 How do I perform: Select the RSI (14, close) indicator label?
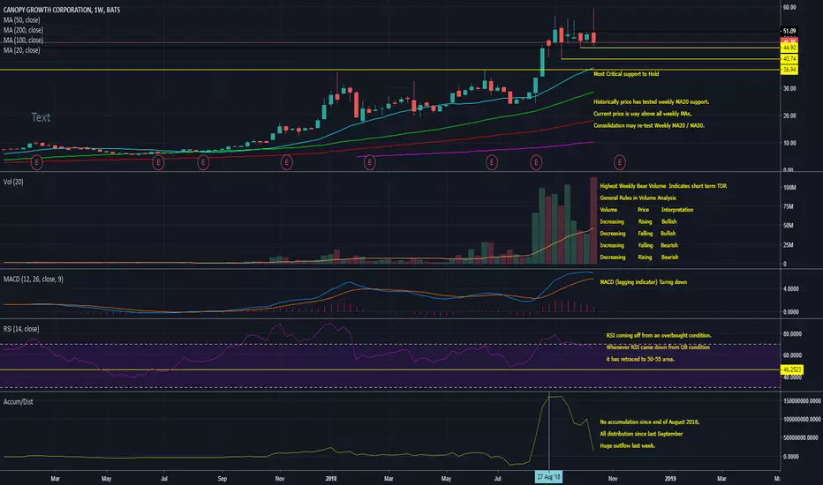(x=21, y=329)
